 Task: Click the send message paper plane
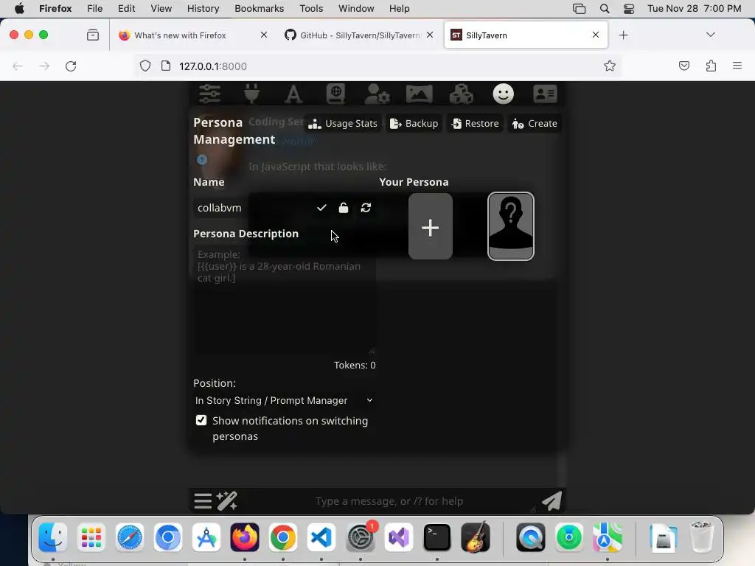pyautogui.click(x=552, y=501)
